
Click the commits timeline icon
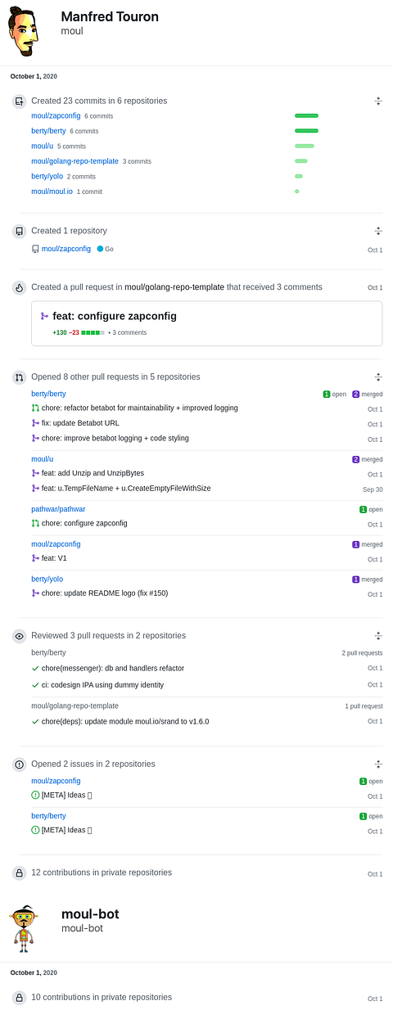pyautogui.click(x=19, y=101)
